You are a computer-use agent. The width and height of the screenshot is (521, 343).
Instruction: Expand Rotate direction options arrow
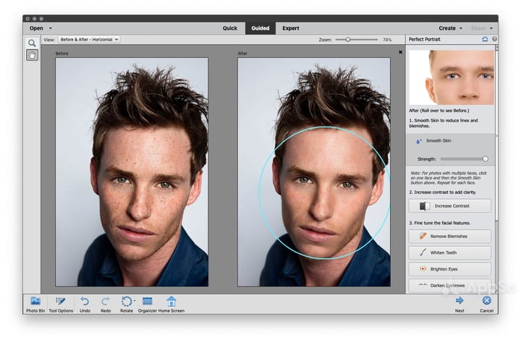pyautogui.click(x=135, y=301)
